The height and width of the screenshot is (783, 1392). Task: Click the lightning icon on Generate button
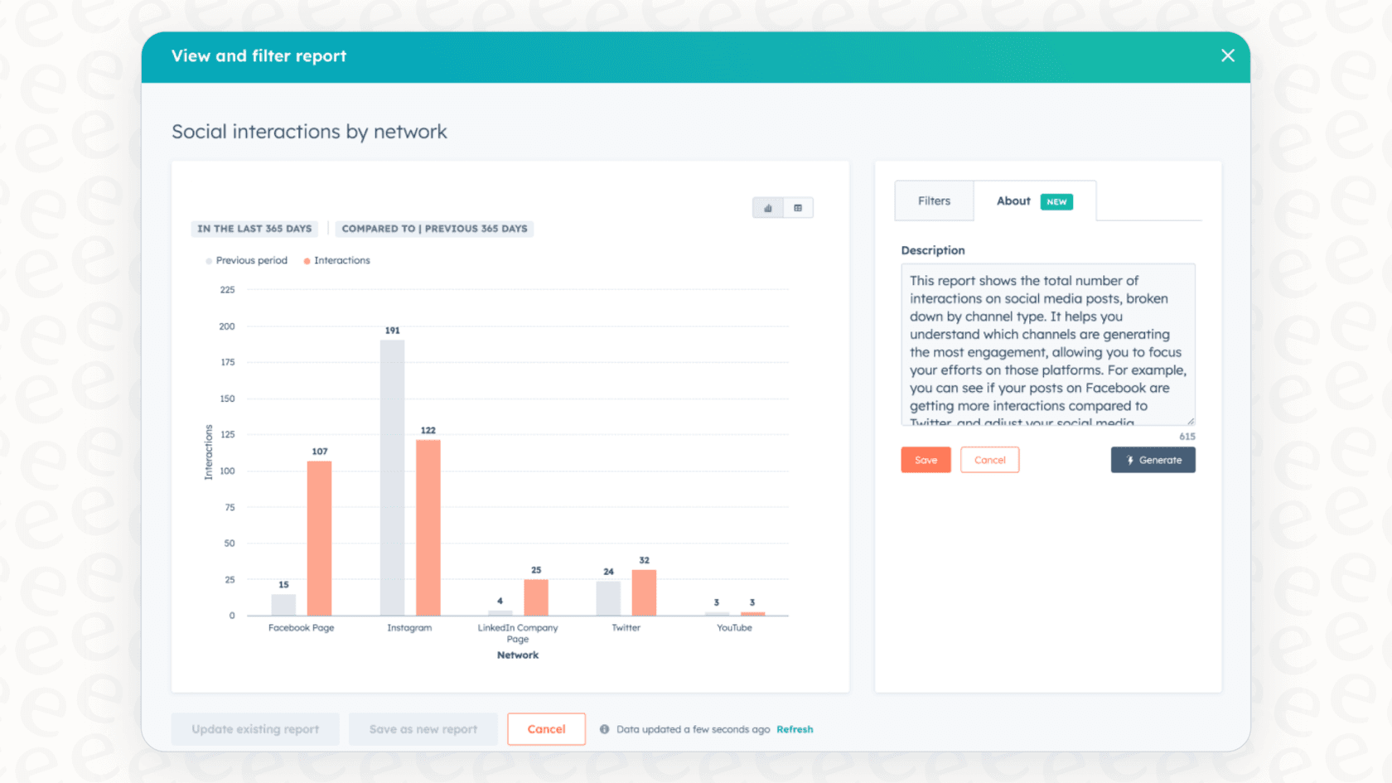[x=1130, y=460]
